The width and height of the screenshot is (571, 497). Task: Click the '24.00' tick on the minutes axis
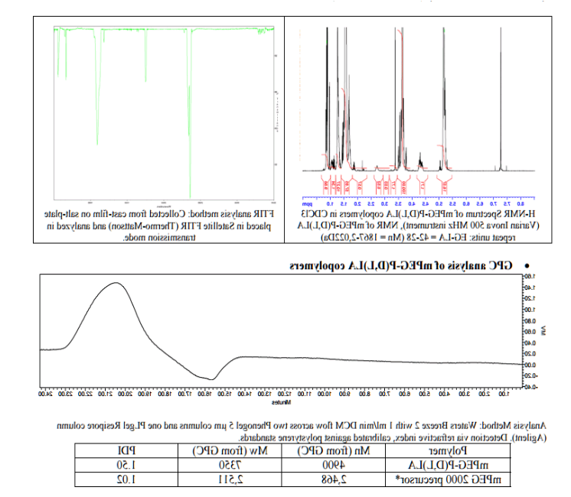coord(45,394)
